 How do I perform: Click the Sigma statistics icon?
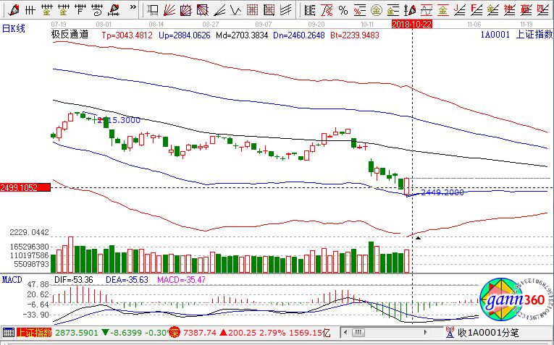coord(326,9)
